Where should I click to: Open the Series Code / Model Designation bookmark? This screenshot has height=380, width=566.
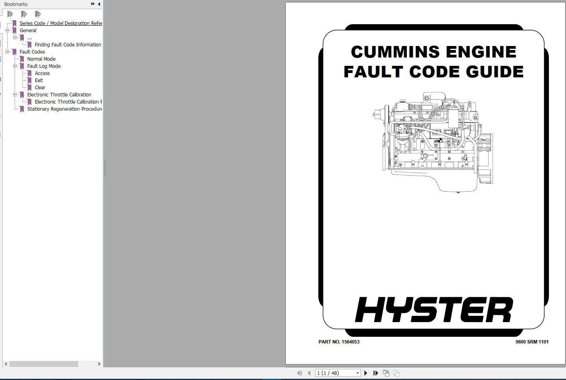pos(61,23)
